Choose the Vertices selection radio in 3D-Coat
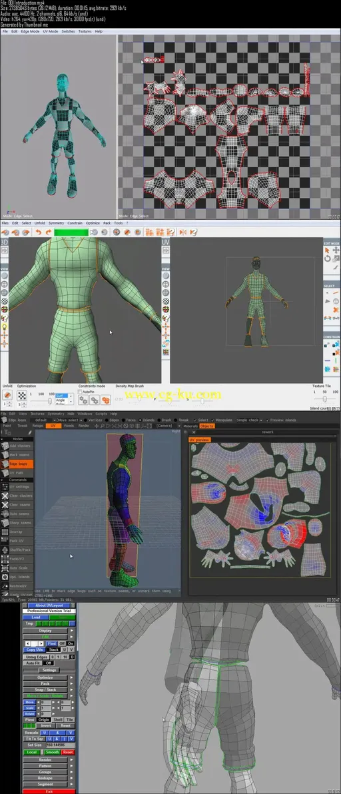341x794 pixels. (85, 420)
